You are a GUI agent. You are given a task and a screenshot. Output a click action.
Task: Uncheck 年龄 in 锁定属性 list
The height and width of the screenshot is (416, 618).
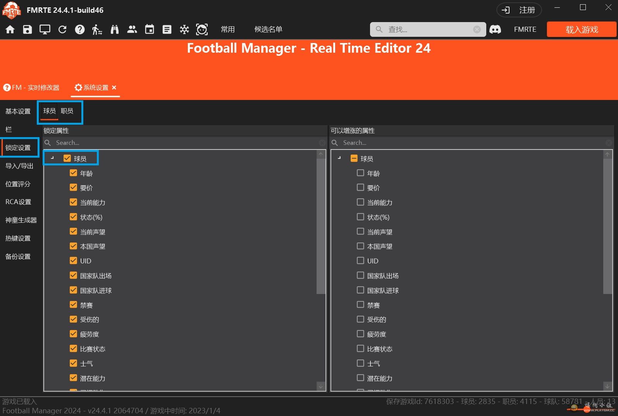pos(73,173)
